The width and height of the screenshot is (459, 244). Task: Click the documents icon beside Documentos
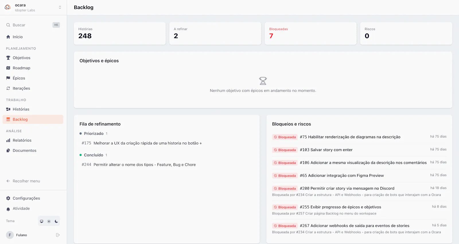pos(8,151)
